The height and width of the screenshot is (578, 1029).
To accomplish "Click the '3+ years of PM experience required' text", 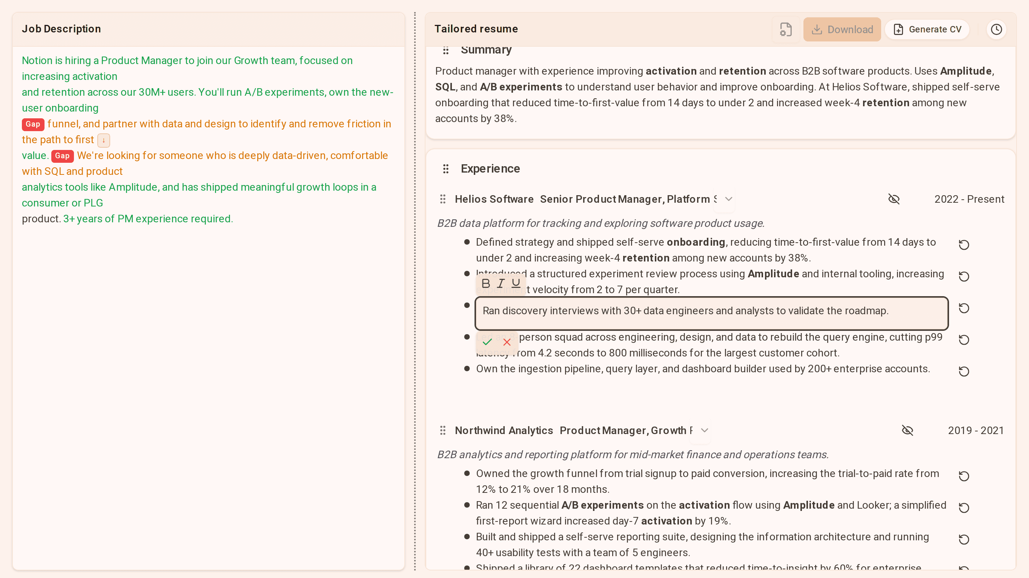I will click(x=148, y=219).
